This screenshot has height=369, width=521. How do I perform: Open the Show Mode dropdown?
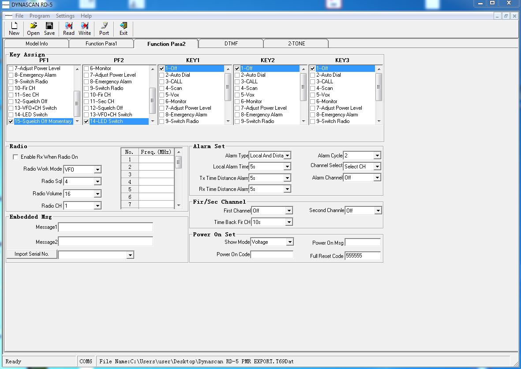pyautogui.click(x=290, y=242)
